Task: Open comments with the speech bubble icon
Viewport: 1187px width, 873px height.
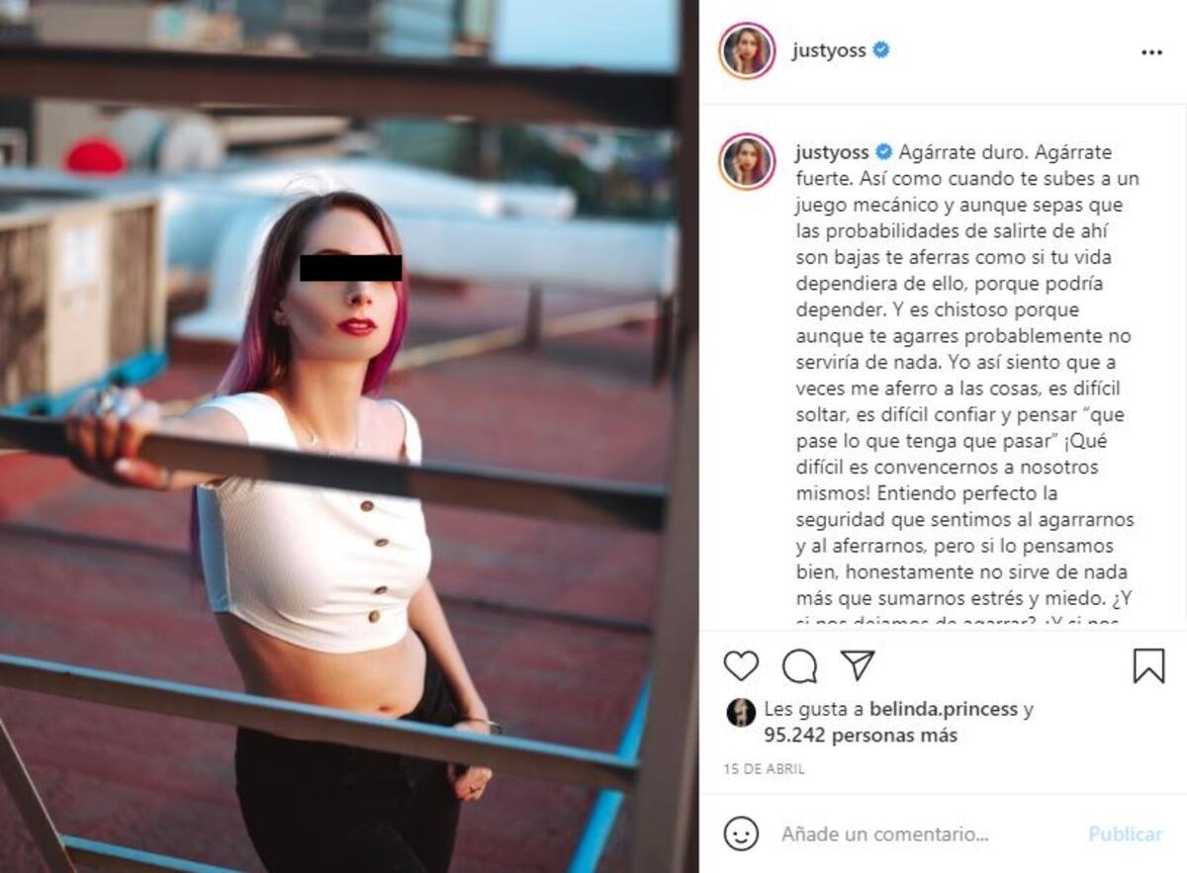Action: click(x=799, y=666)
